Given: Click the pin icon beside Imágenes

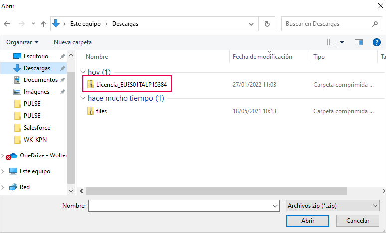Looking at the screenshot, I should pyautogui.click(x=63, y=92).
